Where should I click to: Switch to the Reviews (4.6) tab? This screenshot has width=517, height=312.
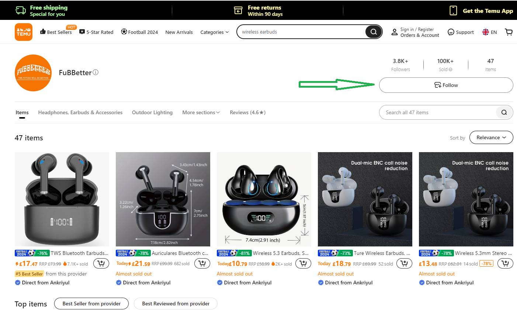tap(247, 112)
